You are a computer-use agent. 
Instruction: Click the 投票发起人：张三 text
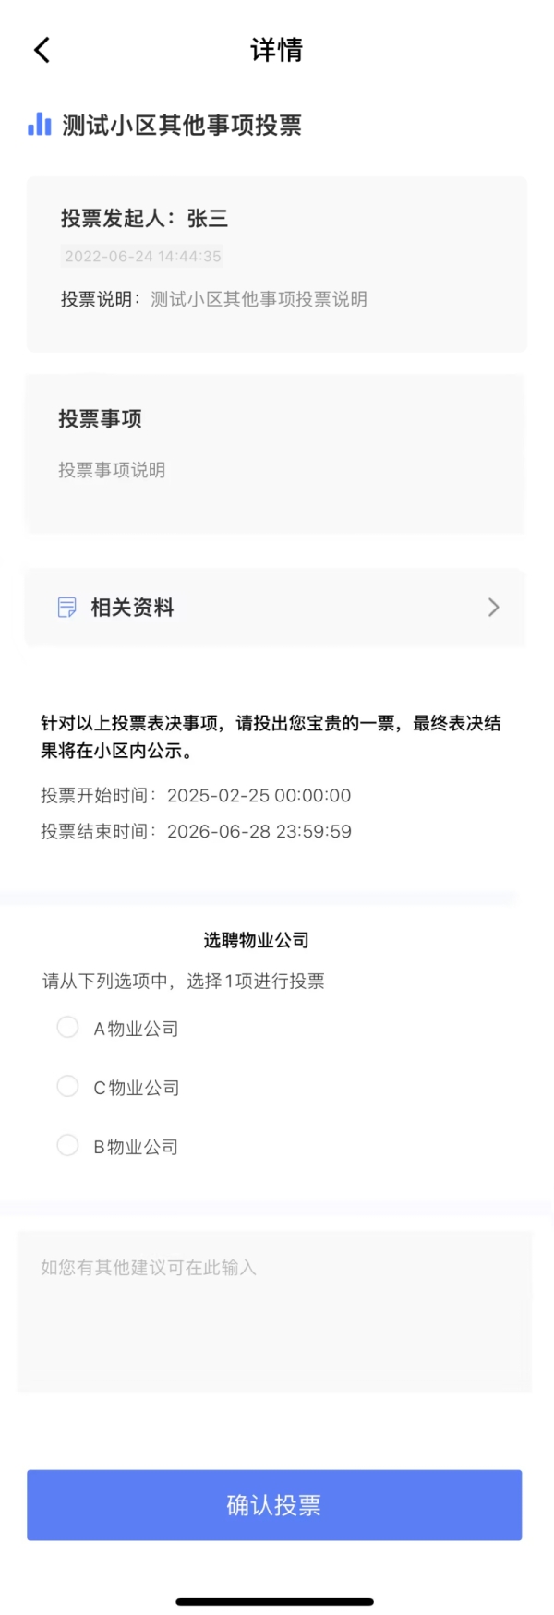tap(144, 219)
